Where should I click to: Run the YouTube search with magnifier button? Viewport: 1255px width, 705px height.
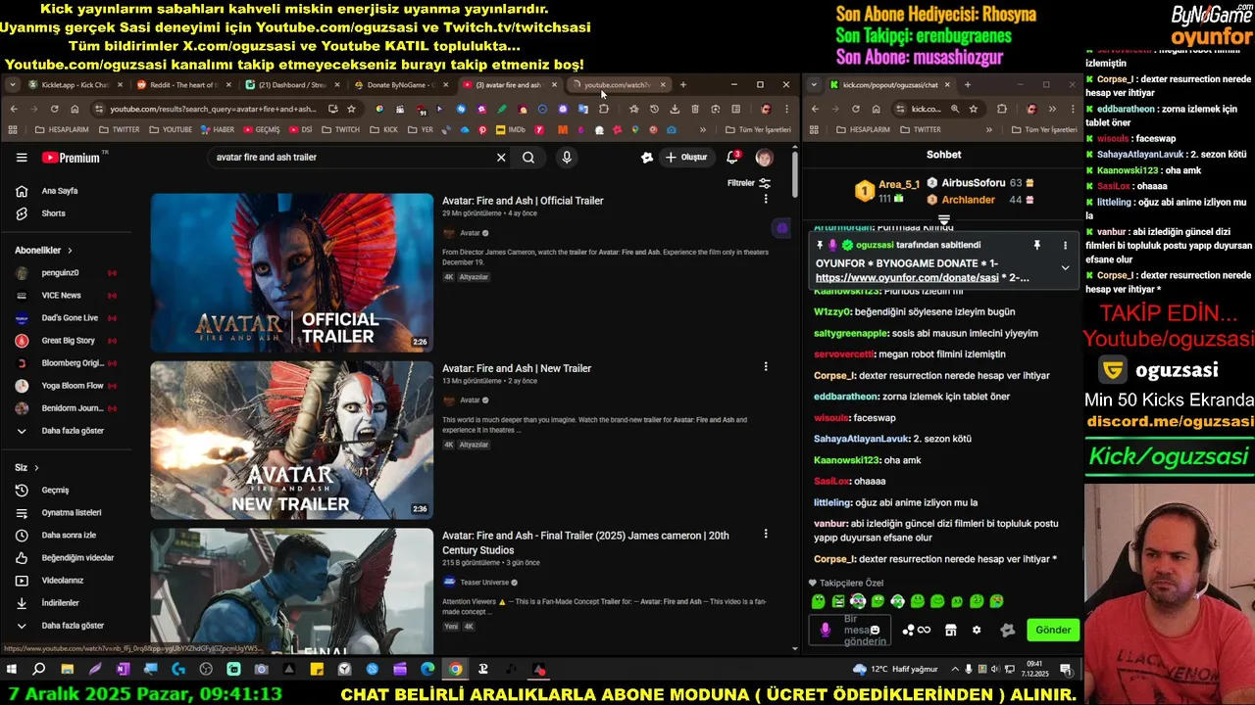tap(528, 158)
